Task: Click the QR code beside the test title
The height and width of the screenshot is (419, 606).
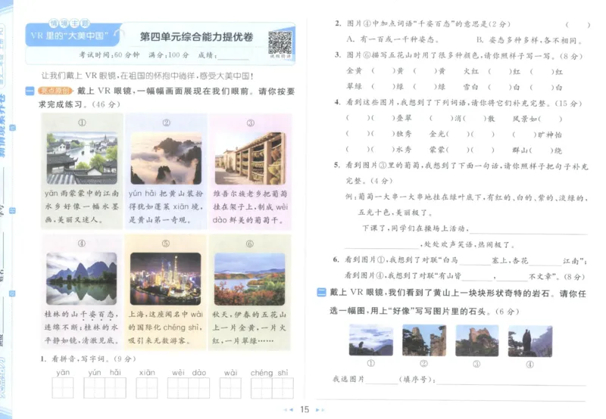Action: coord(280,43)
